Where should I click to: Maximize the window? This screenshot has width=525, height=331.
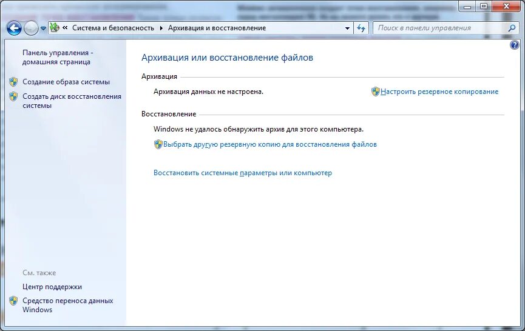click(x=484, y=6)
